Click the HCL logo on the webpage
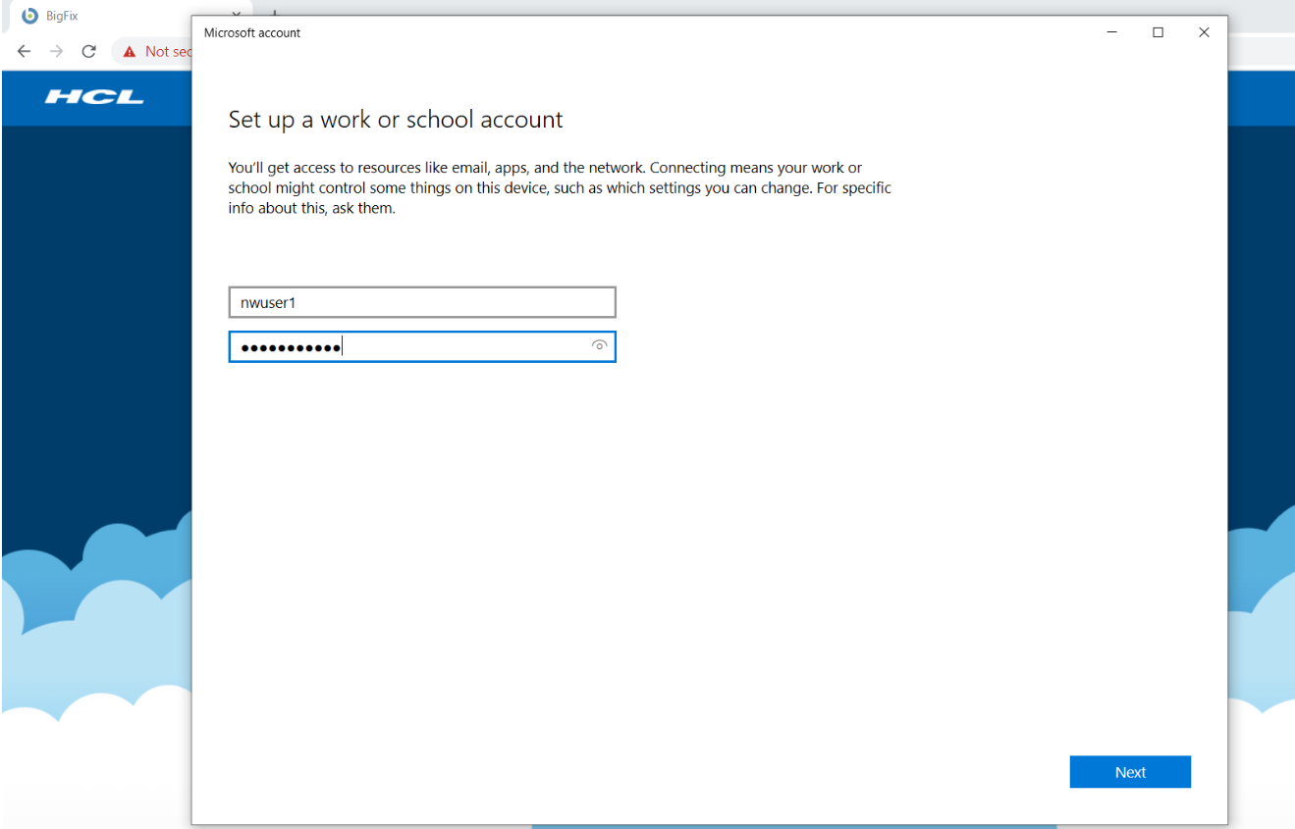 pyautogui.click(x=94, y=97)
